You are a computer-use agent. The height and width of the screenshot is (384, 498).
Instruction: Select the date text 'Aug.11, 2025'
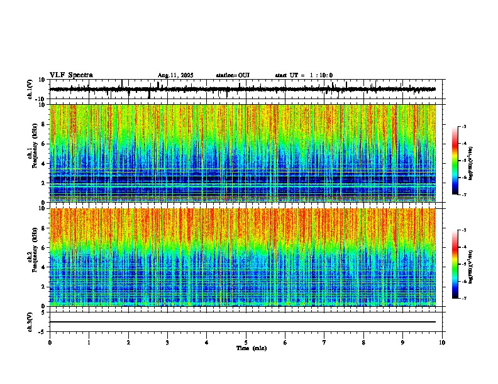(175, 75)
